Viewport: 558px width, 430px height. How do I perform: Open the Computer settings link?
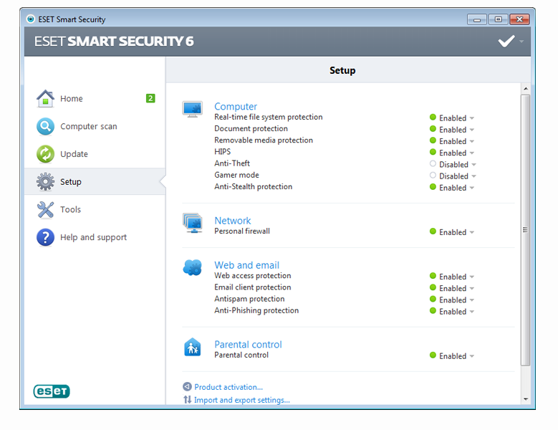(x=236, y=107)
